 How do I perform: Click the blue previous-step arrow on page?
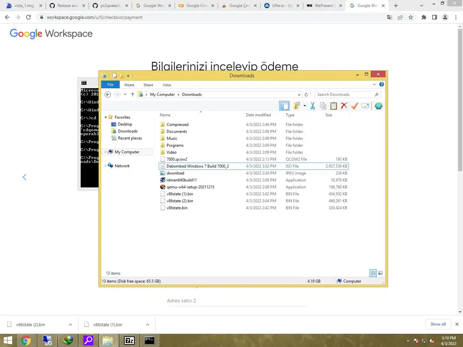pos(24,177)
